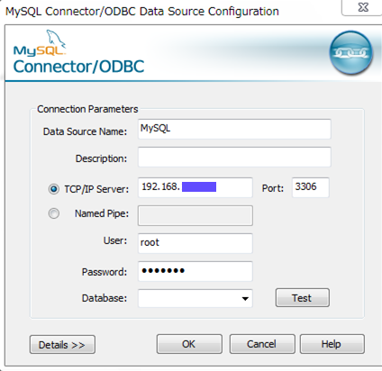Click the User field containing root
This screenshot has height=371, width=382.
pos(196,243)
